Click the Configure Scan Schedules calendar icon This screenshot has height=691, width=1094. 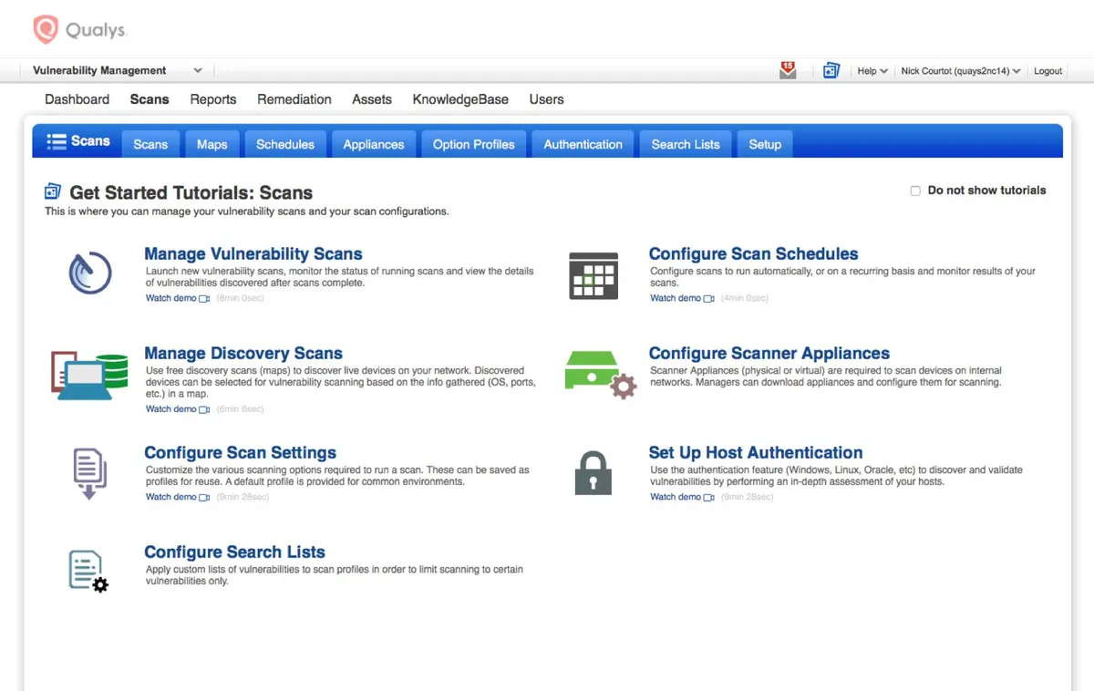[x=593, y=275]
